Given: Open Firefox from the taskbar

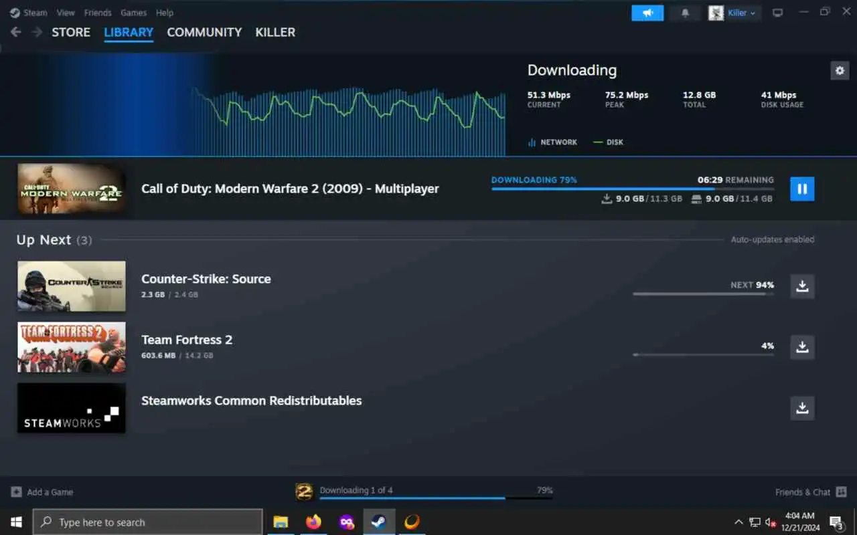Looking at the screenshot, I should point(313,522).
